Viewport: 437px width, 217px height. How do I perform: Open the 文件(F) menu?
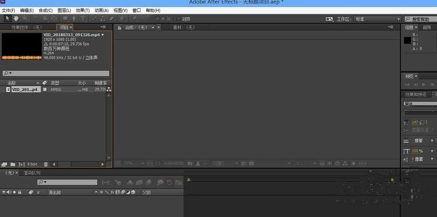click(x=8, y=10)
